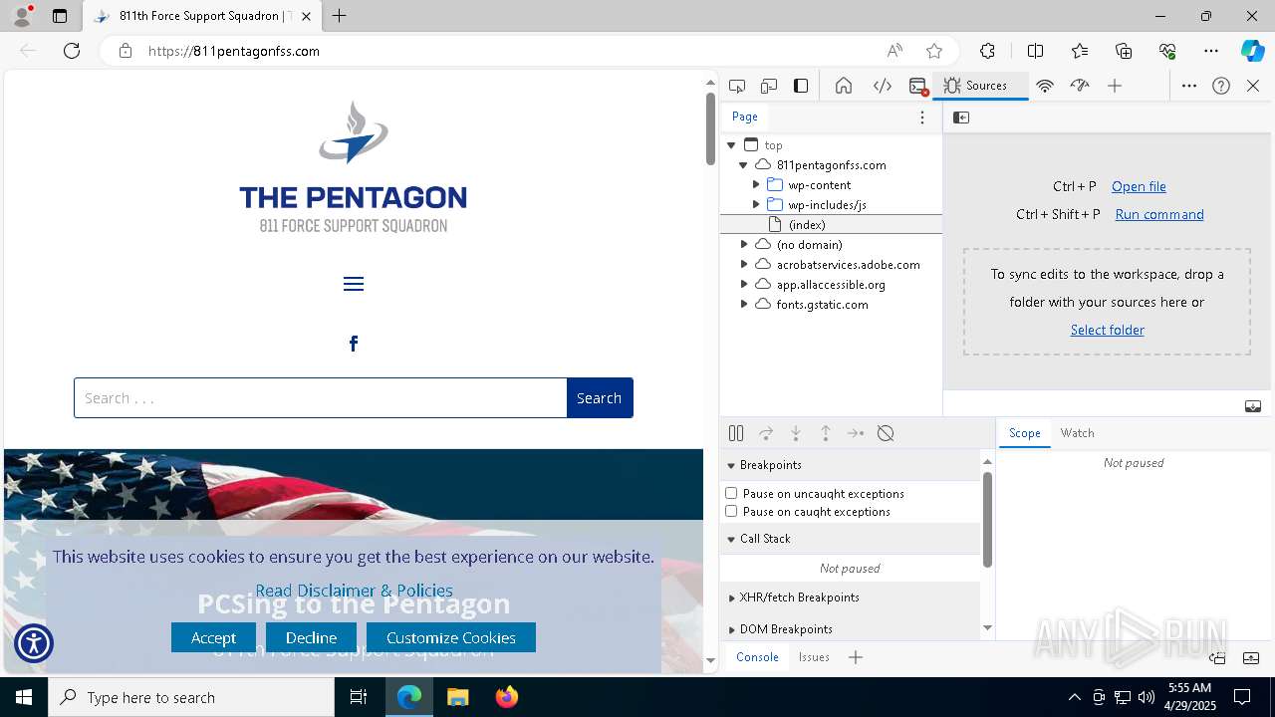The image size is (1275, 717).
Task: Collapse the top tree node
Action: [x=732, y=145]
